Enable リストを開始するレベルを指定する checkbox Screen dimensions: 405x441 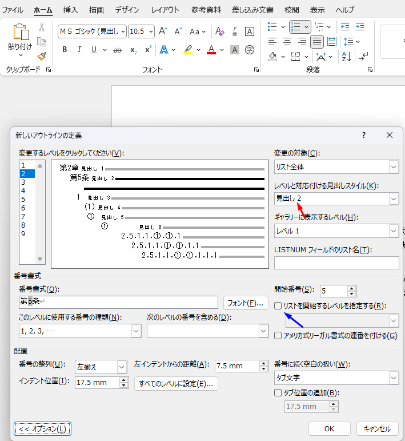coord(278,306)
